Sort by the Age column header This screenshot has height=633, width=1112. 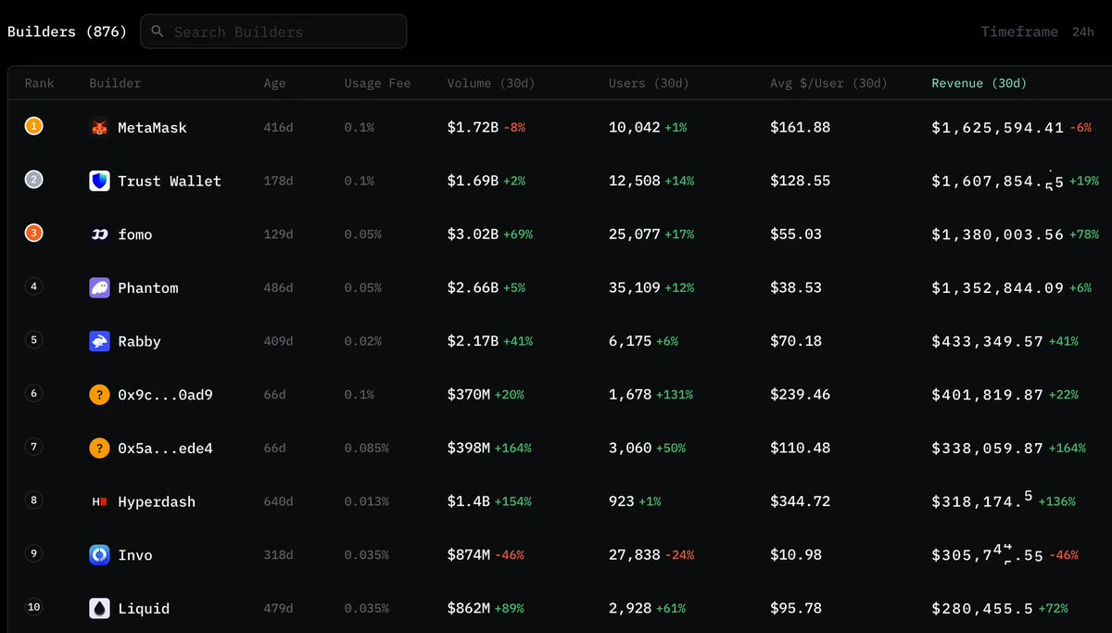(275, 83)
